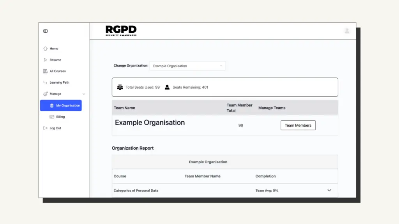
Task: Click the Total Seats Used group icon
Action: [120, 87]
